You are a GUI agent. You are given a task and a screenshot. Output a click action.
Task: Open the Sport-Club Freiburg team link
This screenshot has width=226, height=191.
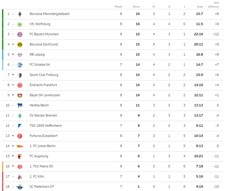coord(44,75)
